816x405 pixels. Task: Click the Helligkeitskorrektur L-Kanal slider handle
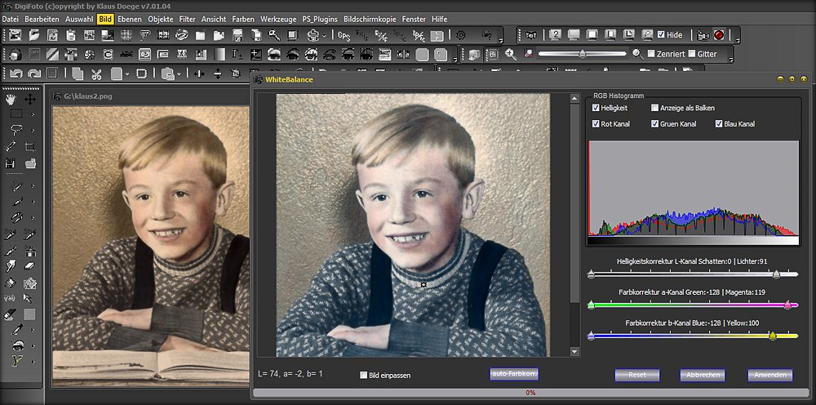776,274
